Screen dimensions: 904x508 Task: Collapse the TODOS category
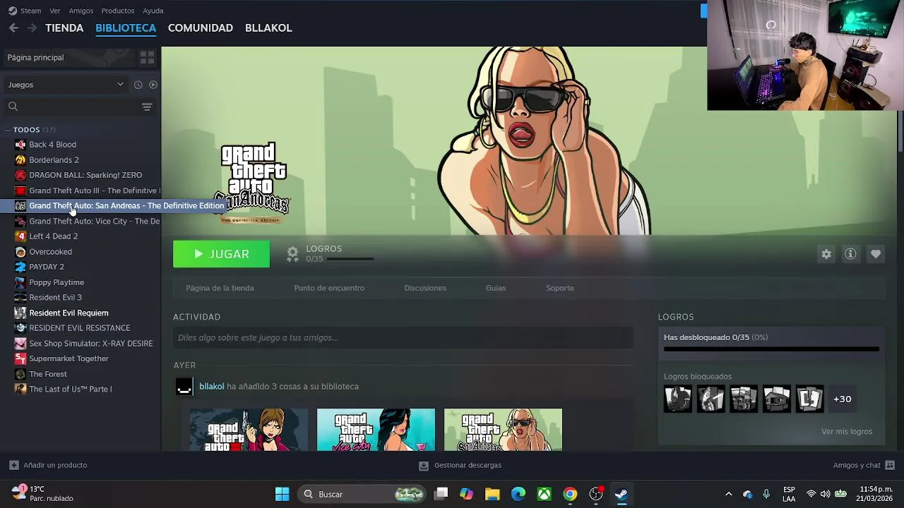(x=7, y=130)
